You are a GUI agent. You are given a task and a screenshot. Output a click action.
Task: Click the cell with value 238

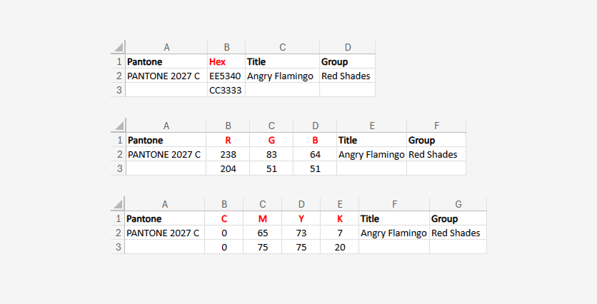pyautogui.click(x=228, y=154)
